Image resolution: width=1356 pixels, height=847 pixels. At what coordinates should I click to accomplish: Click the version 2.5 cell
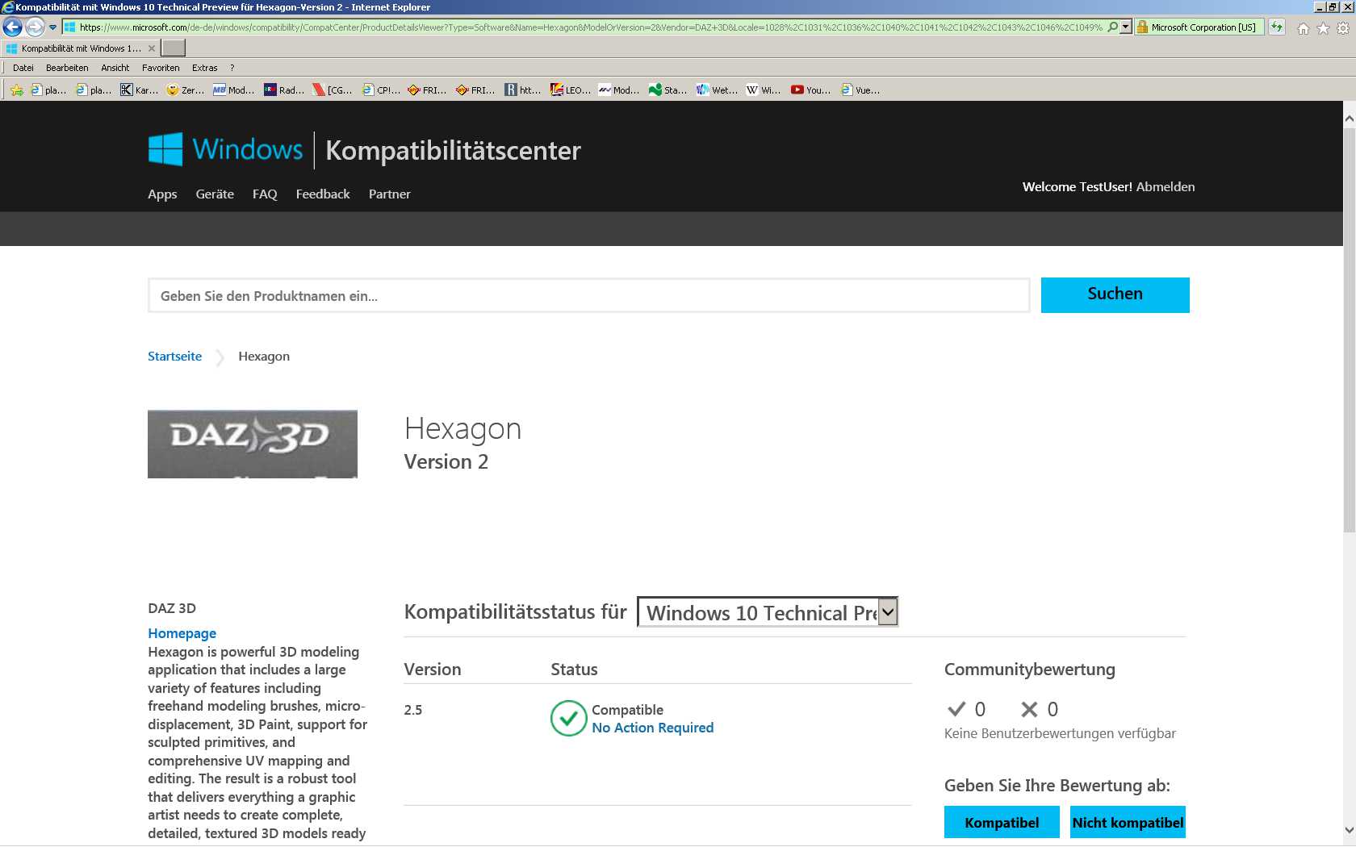413,710
